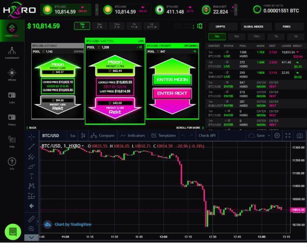Expand the Save dropdown arrow
The height and width of the screenshot is (243, 307).
269,135
